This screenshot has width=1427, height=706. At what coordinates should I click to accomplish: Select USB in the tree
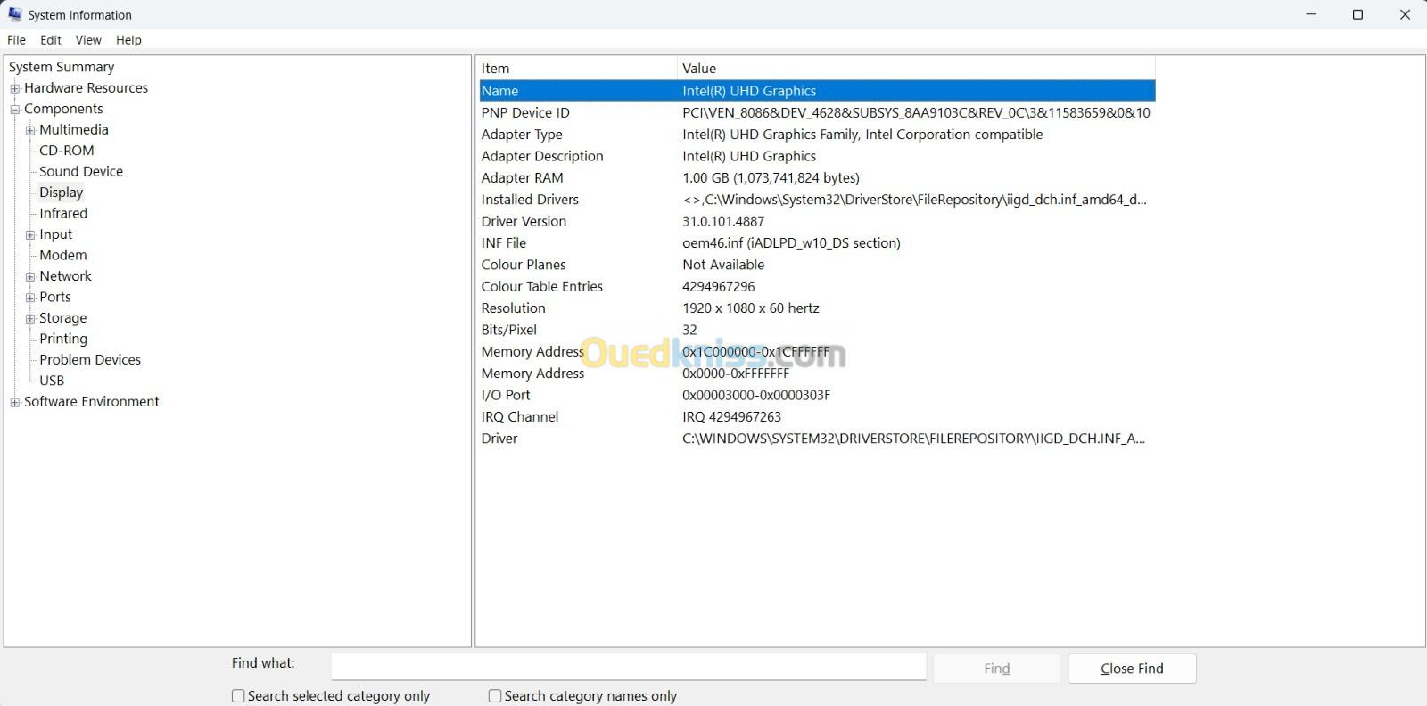(52, 381)
